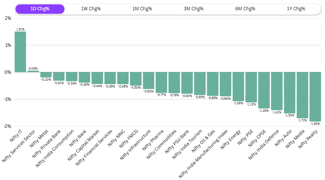Click the Nifty Metal axis label
The height and width of the screenshot is (180, 325).
tap(41, 138)
